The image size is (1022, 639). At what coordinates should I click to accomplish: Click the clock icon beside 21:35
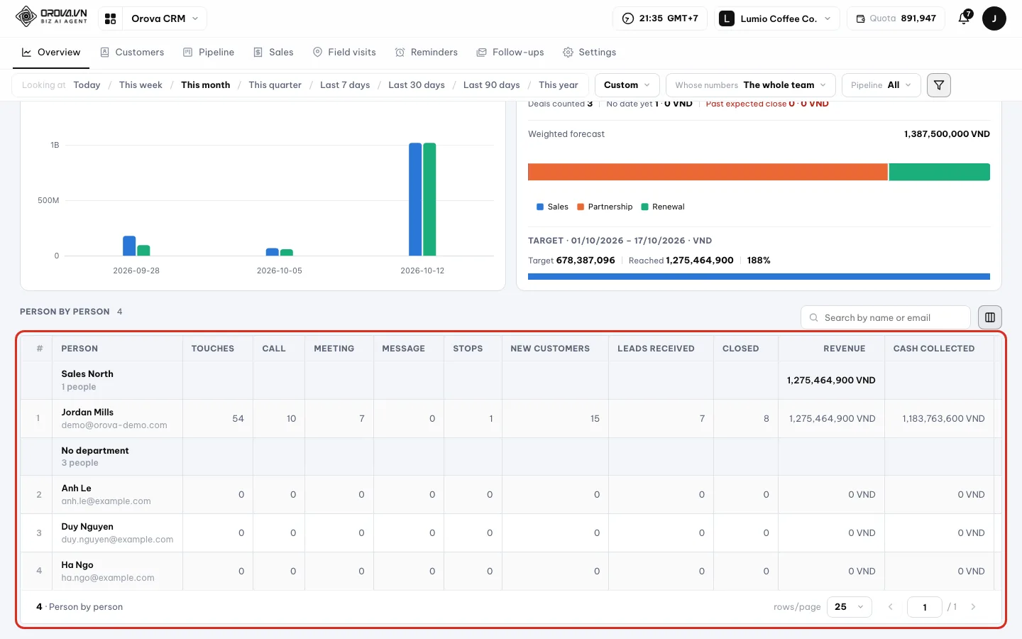click(x=628, y=18)
